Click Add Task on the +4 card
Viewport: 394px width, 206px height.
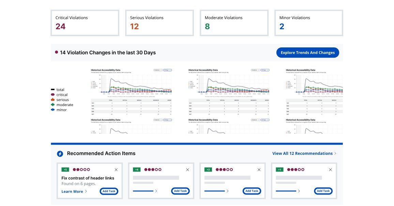click(x=180, y=191)
